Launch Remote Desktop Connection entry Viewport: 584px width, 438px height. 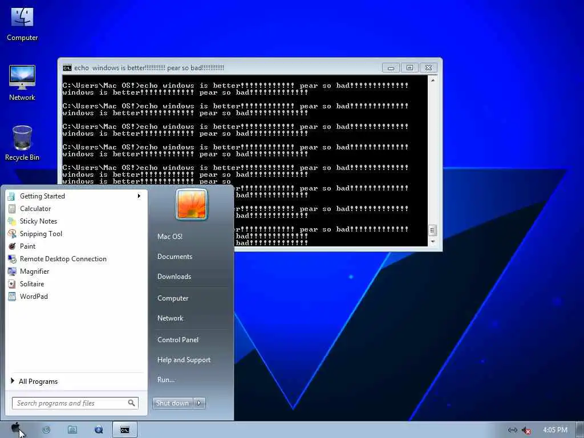click(77, 259)
